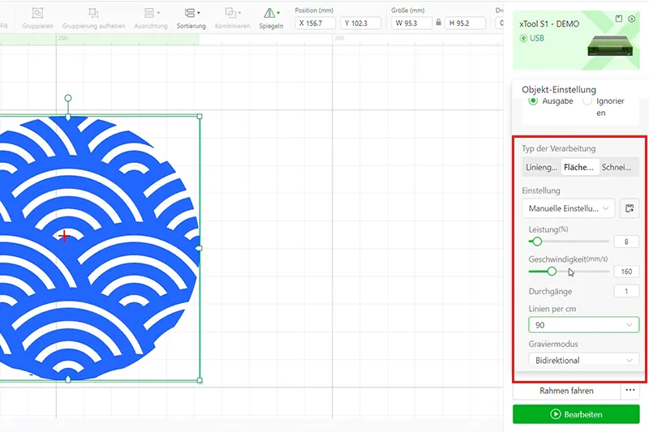Click the Leistung power slider handle
Viewport: 649px width, 432px height.
click(537, 242)
